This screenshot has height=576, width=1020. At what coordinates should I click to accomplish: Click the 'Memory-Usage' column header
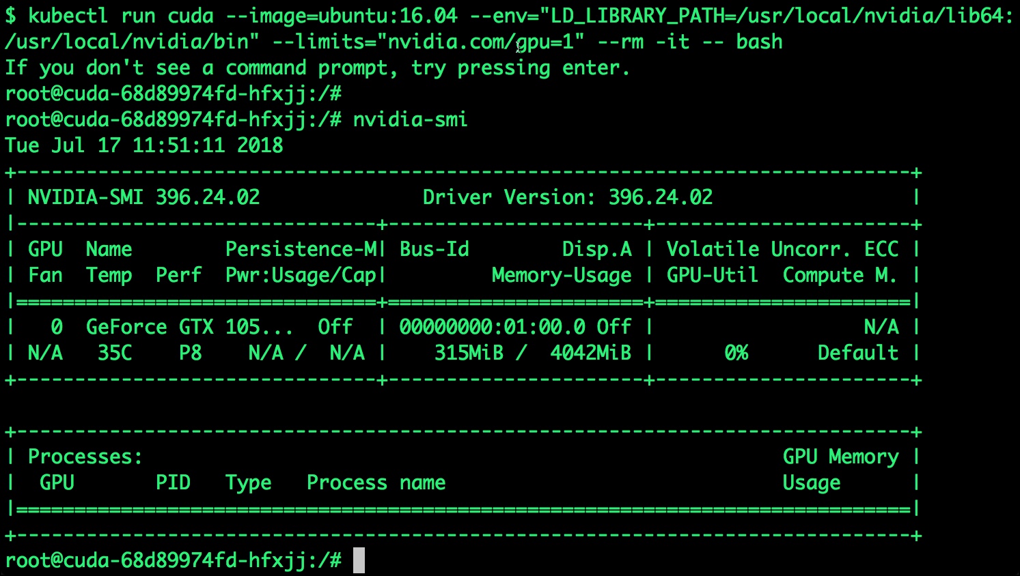[x=562, y=275]
